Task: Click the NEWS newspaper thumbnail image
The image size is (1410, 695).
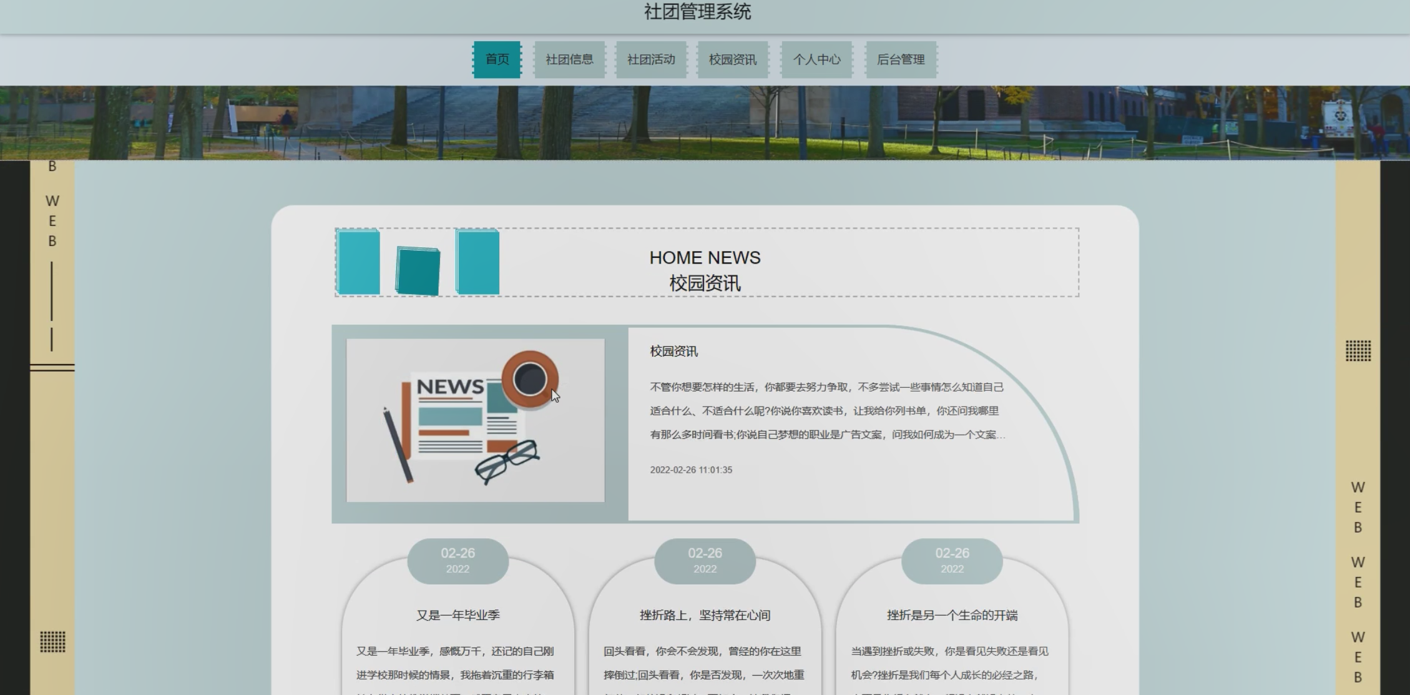Action: tap(475, 420)
